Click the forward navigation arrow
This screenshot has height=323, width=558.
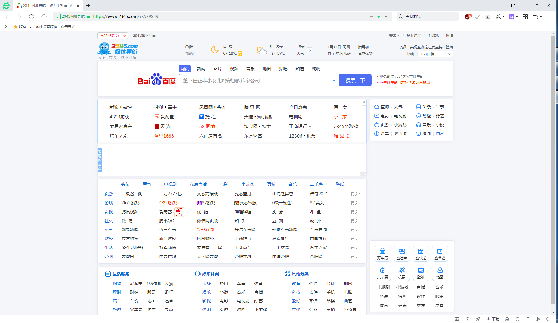[19, 17]
